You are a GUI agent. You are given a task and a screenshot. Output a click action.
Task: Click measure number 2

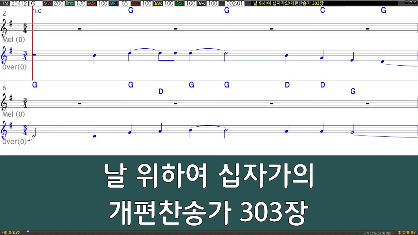pos(4,13)
